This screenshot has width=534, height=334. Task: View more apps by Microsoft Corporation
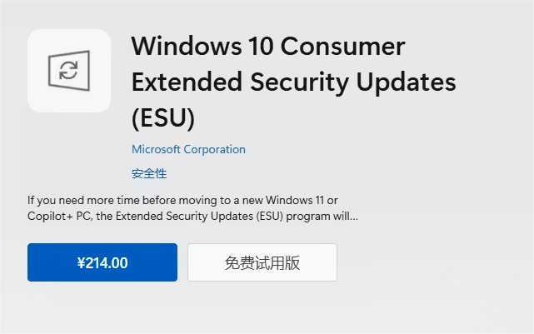(x=188, y=150)
